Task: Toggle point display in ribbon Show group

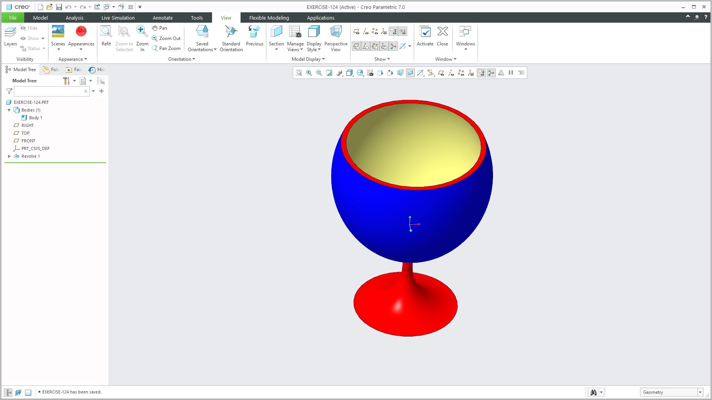Action: (375, 32)
